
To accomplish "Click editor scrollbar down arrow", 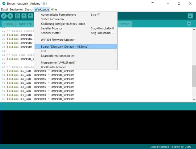I will pyautogui.click(x=194, y=99).
